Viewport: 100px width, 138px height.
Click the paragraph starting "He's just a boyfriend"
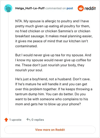(x=54, y=91)
